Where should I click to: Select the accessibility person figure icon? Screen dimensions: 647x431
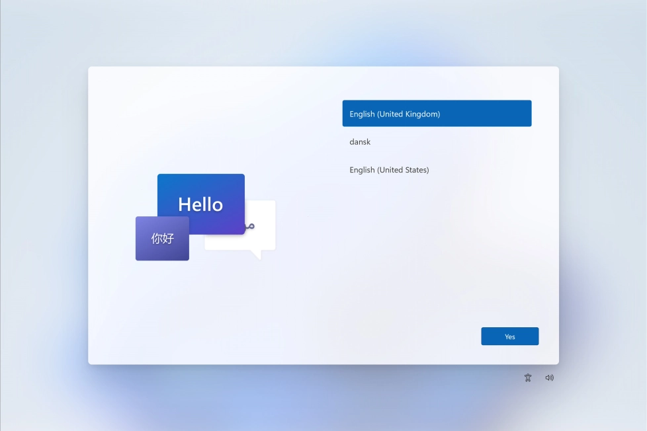click(x=528, y=377)
